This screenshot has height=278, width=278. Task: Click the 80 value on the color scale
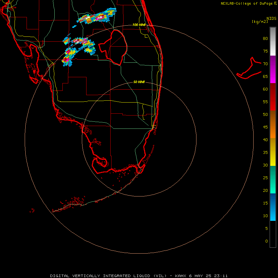tap(265, 39)
